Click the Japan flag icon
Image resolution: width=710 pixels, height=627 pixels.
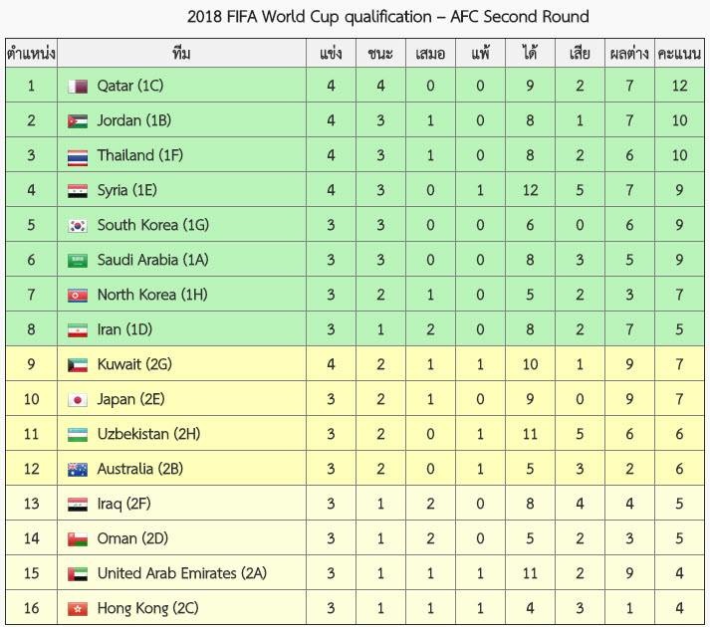pos(78,400)
